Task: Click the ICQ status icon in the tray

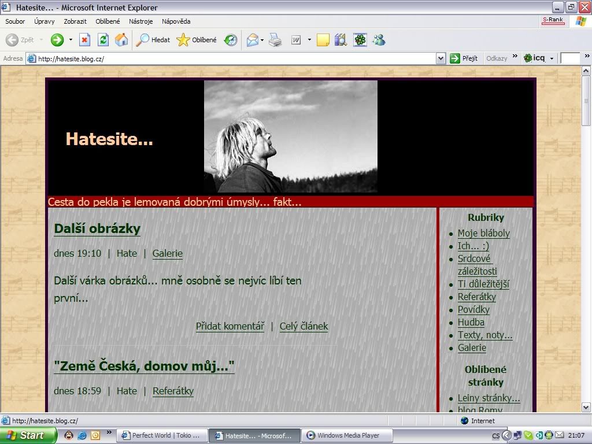Action: pyautogui.click(x=549, y=435)
